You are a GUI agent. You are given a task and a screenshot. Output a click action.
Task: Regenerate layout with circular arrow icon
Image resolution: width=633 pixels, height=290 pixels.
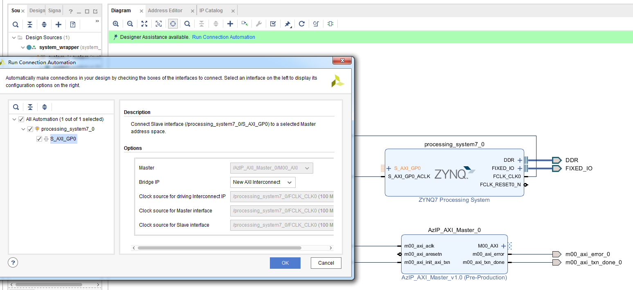pyautogui.click(x=302, y=24)
